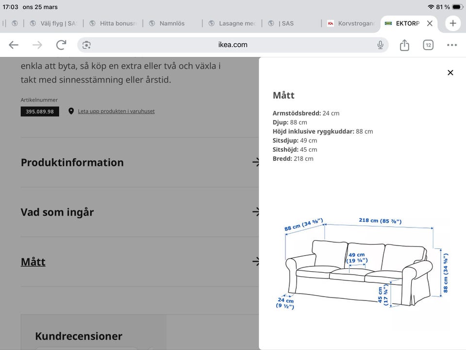Viewport: 466px width, 350px height.
Task: Click the Armstödsbredd: 24 cm text
Action: 306,113
